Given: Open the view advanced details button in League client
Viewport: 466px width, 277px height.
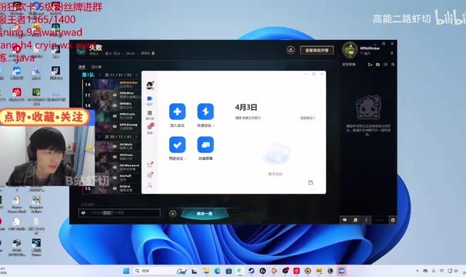Looking at the screenshot, I should tap(317, 50).
